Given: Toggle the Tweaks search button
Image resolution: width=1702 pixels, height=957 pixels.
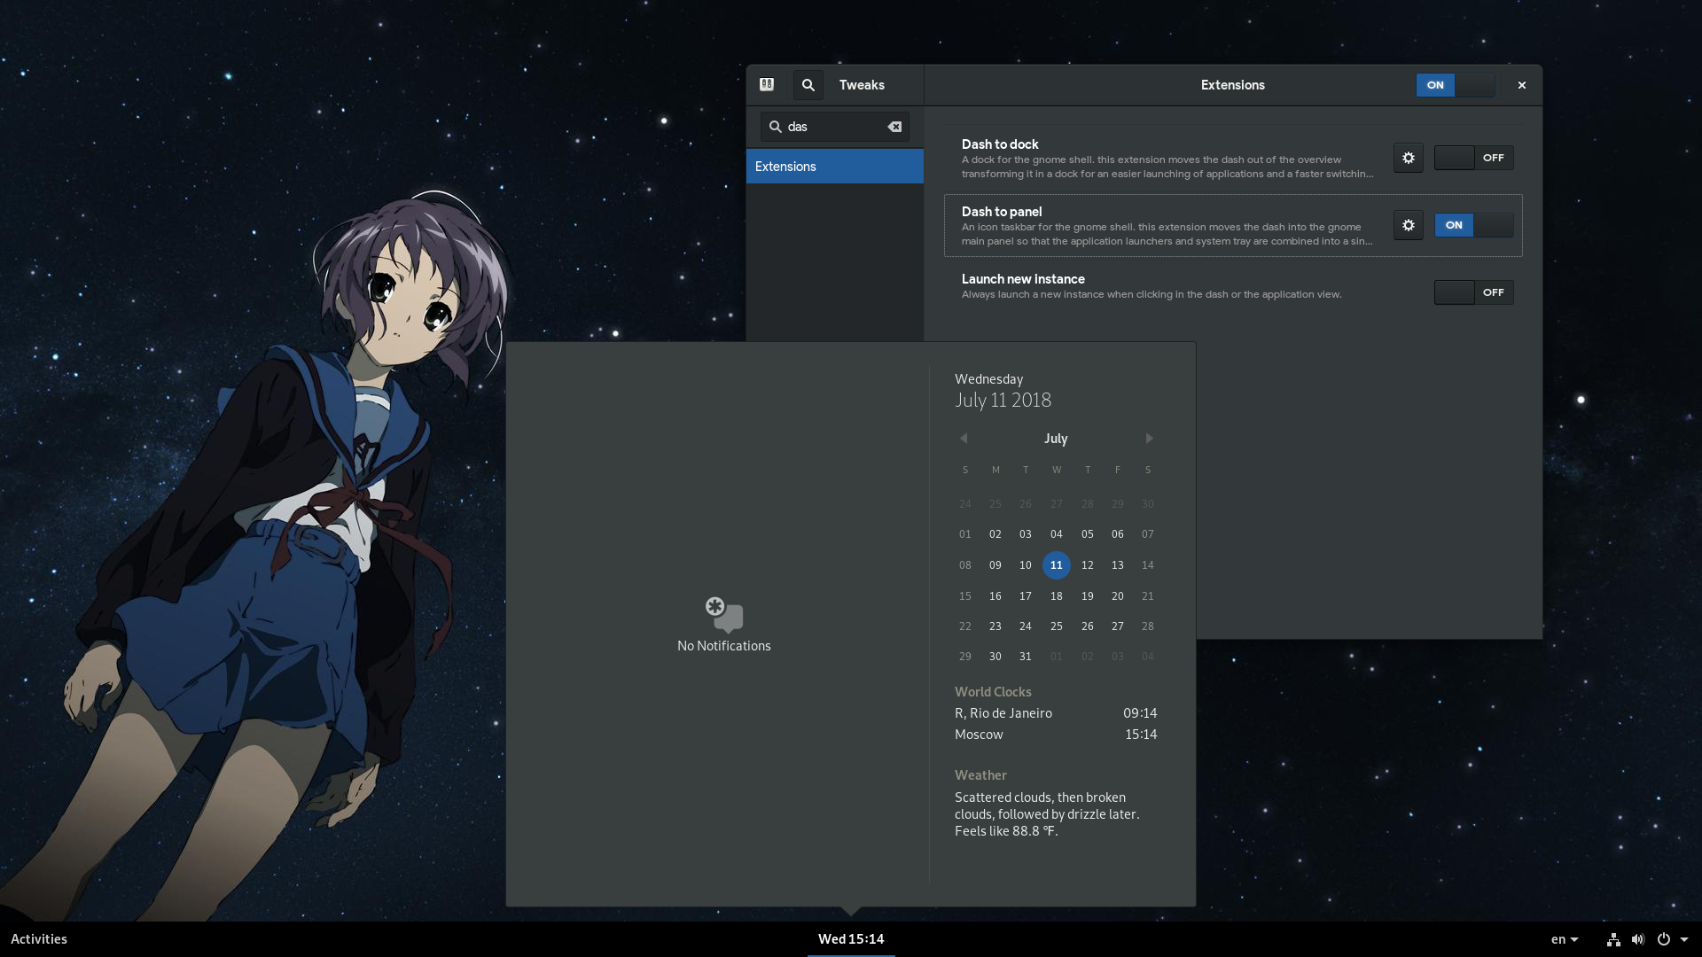Looking at the screenshot, I should pyautogui.click(x=808, y=85).
